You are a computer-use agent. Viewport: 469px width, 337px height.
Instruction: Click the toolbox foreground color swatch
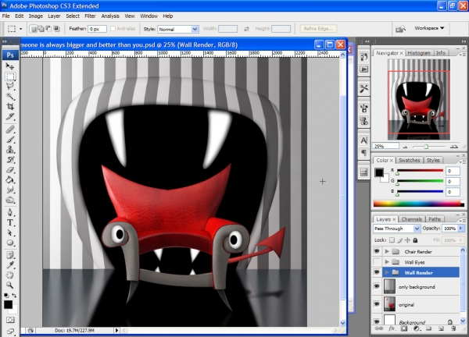8,304
